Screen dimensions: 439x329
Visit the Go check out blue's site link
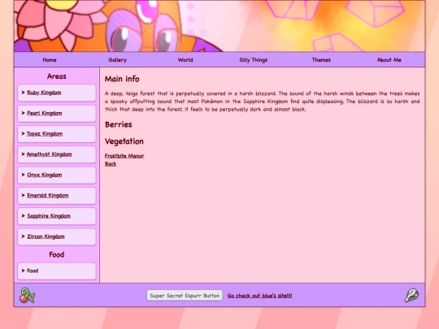click(x=259, y=296)
